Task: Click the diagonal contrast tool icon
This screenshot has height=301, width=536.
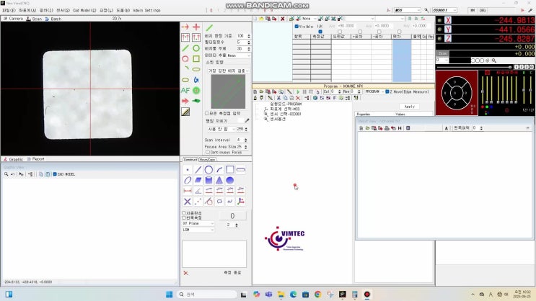Action: coord(185,112)
